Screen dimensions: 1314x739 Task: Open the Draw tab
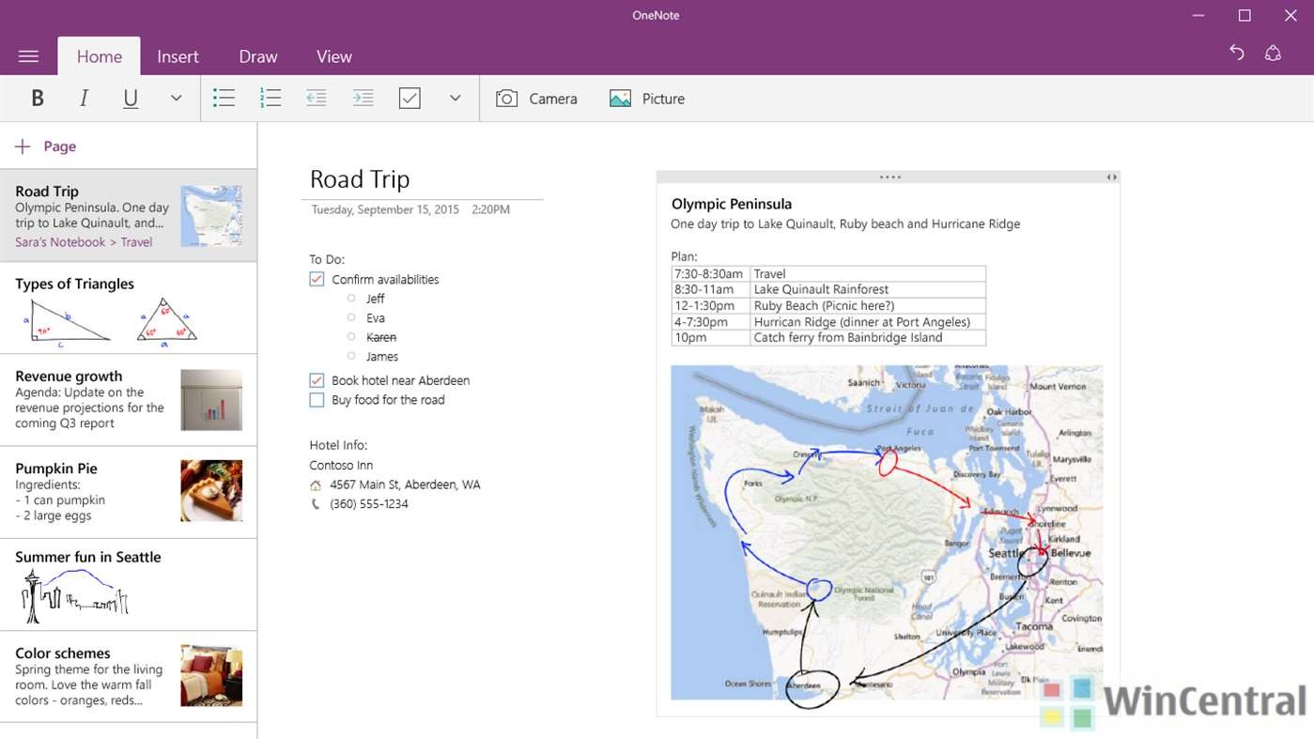click(x=258, y=56)
